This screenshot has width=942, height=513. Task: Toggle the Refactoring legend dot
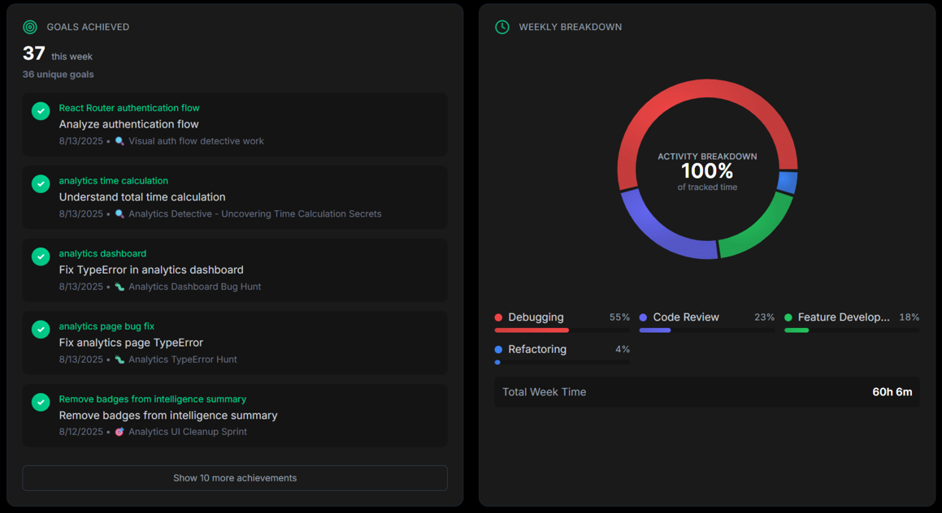click(499, 349)
